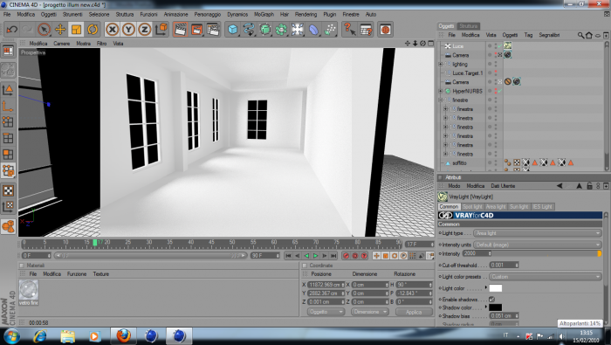Toggle visibility dots of HyperNURBS object

(496, 91)
